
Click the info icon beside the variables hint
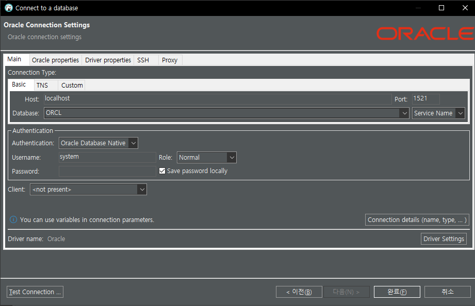[13, 219]
